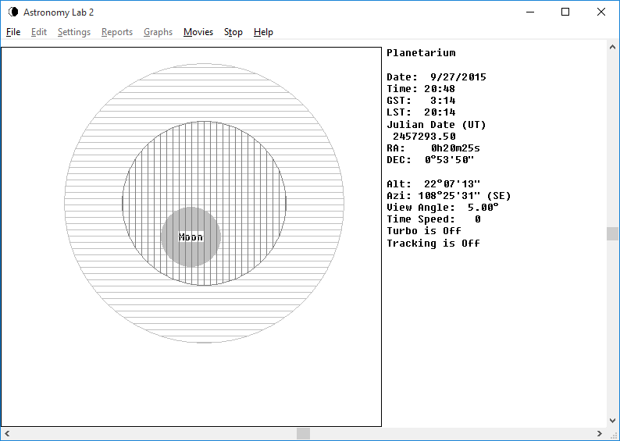620x441 pixels.
Task: Click the vertical scrollbar thumb
Action: click(x=613, y=234)
